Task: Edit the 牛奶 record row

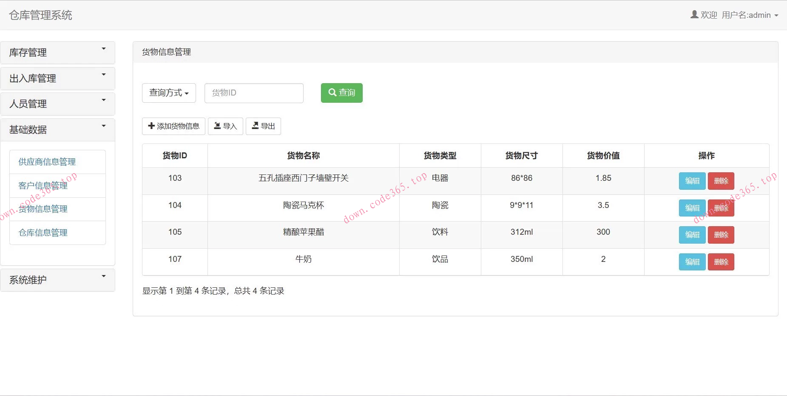Action: (x=692, y=261)
